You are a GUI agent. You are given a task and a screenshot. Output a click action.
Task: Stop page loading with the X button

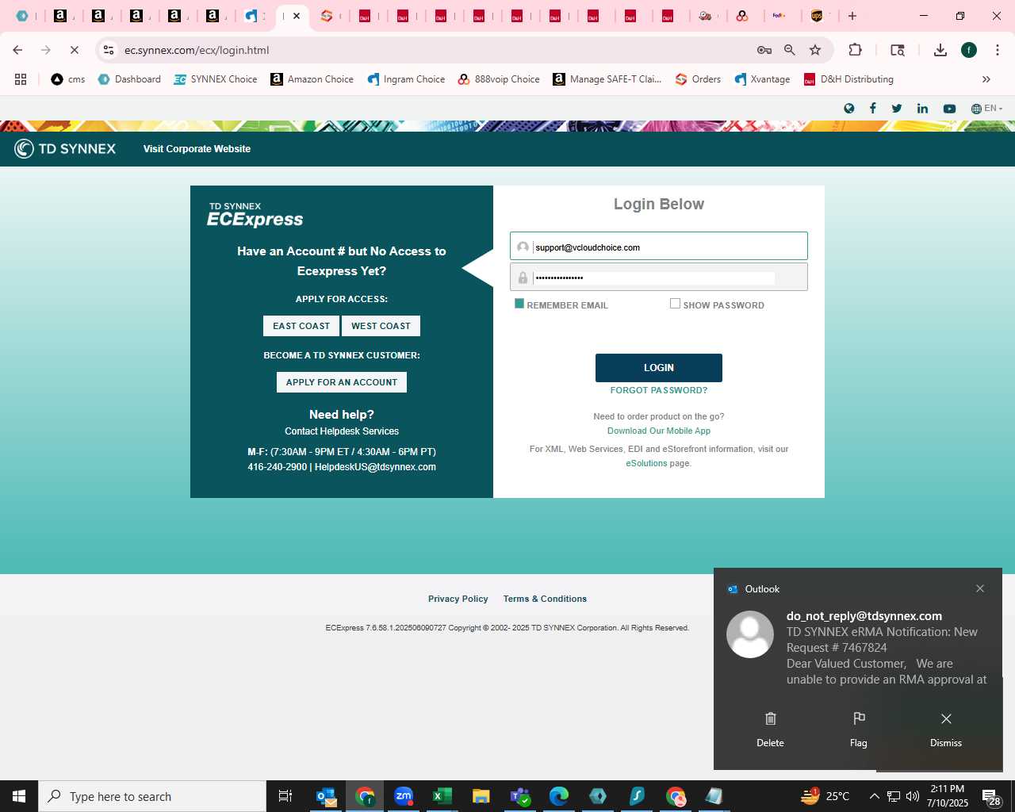[x=75, y=50]
